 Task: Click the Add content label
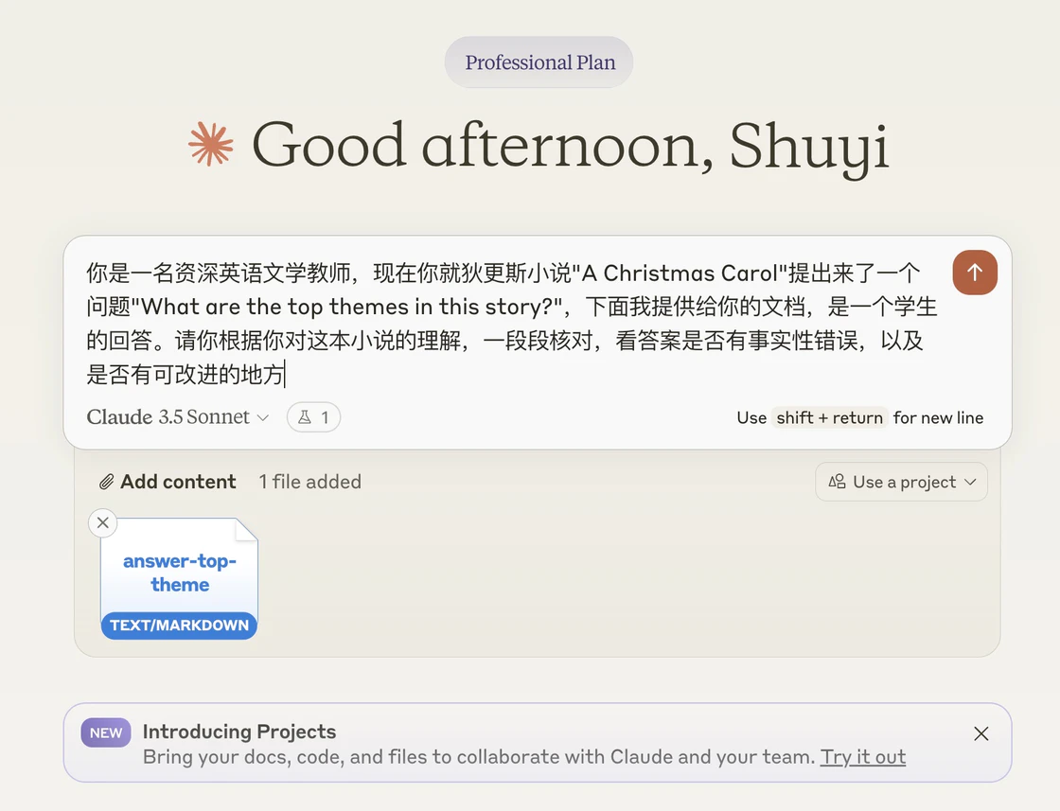tap(179, 482)
